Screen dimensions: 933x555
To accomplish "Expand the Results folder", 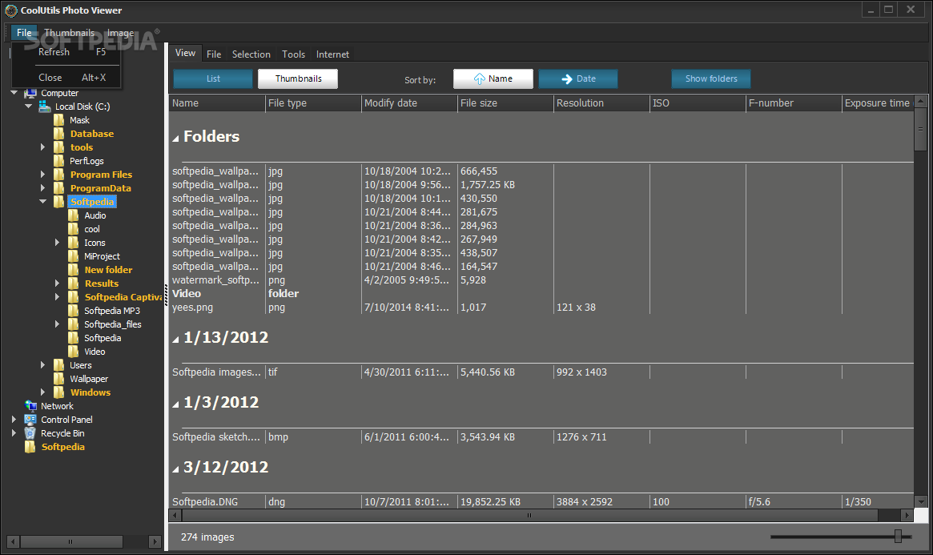I will coord(57,284).
